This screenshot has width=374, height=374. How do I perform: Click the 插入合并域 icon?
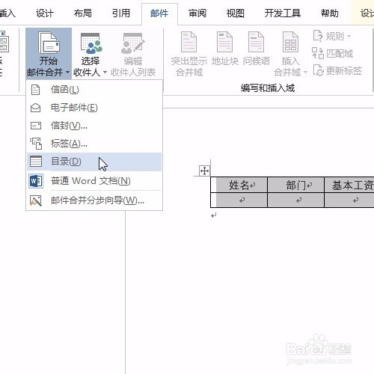click(290, 42)
